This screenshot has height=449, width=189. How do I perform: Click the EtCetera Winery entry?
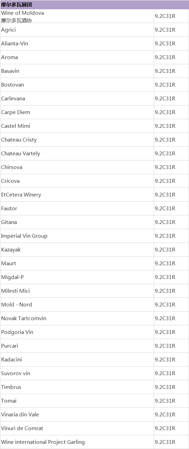21,195
